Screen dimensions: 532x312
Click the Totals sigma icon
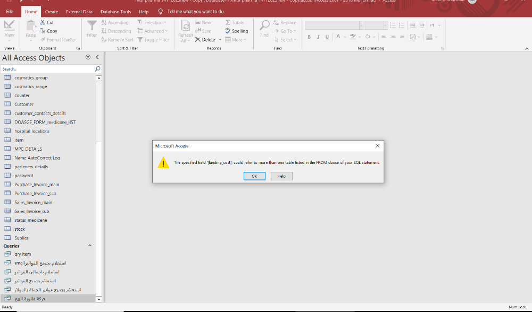(x=228, y=22)
